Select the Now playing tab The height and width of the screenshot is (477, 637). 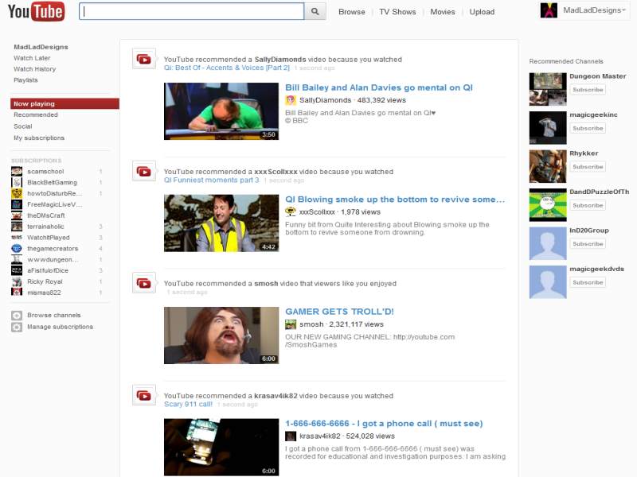pyautogui.click(x=64, y=104)
